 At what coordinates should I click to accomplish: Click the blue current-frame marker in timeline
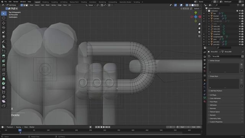coord(20,130)
